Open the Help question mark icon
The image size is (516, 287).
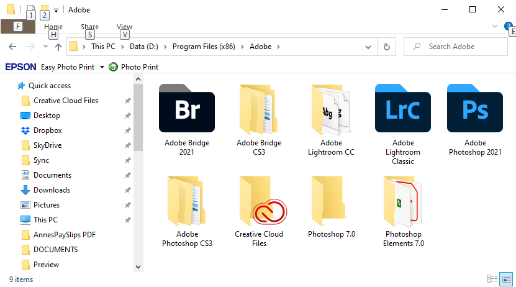pyautogui.click(x=508, y=26)
